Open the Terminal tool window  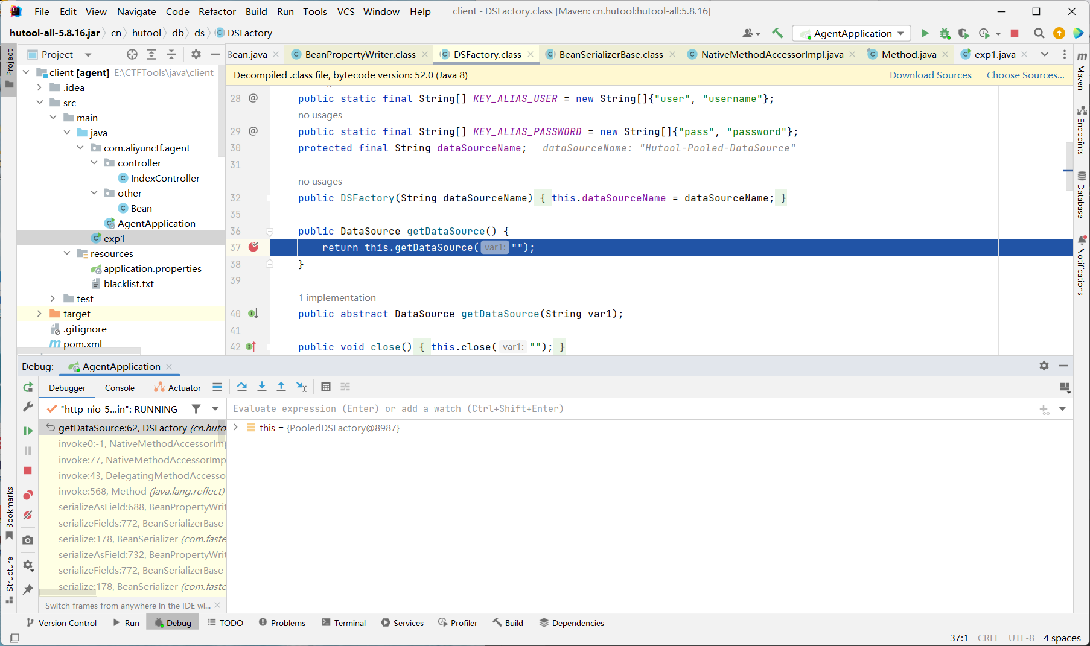coord(344,623)
